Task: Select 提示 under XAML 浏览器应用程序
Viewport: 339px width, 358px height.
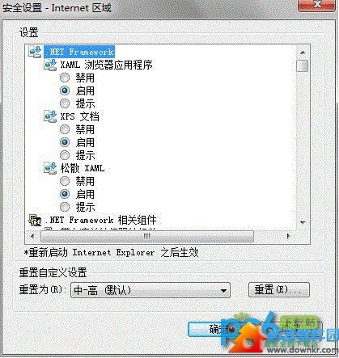Action: [65, 103]
